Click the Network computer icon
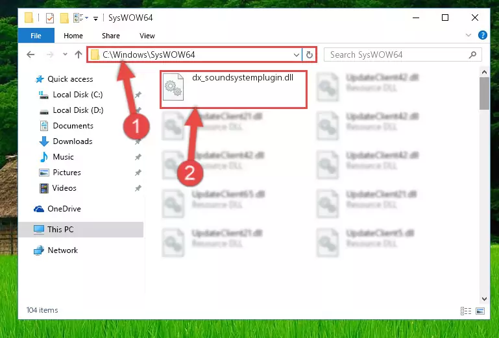The height and width of the screenshot is (338, 499). click(39, 250)
